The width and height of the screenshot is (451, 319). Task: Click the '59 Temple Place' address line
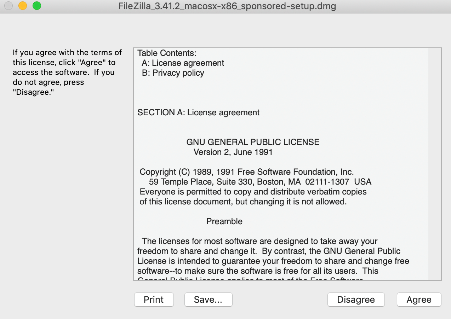point(260,182)
